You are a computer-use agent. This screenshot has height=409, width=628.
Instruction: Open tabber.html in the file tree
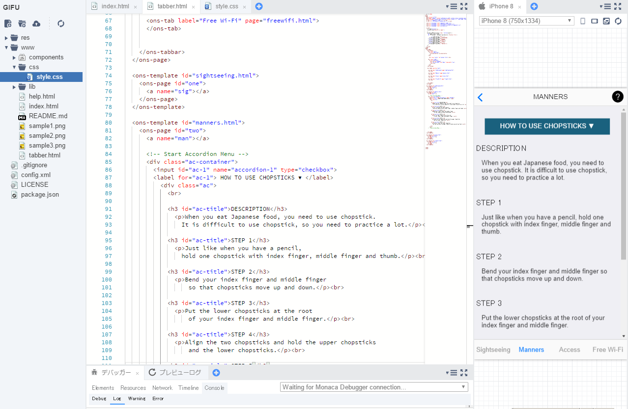coord(45,155)
